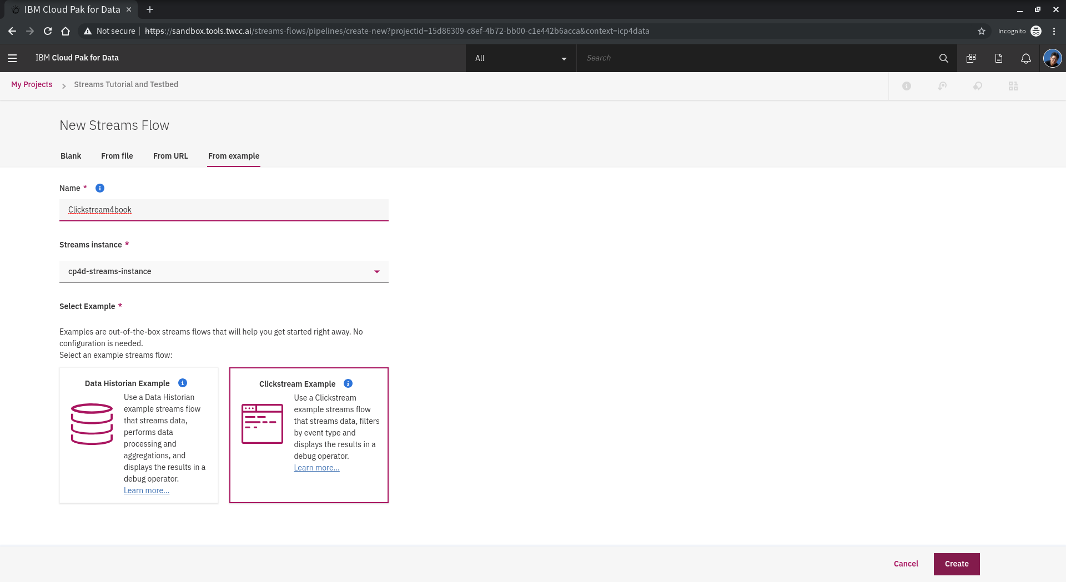
Task: Click info icon beside Data Historian Example
Action: pos(183,383)
